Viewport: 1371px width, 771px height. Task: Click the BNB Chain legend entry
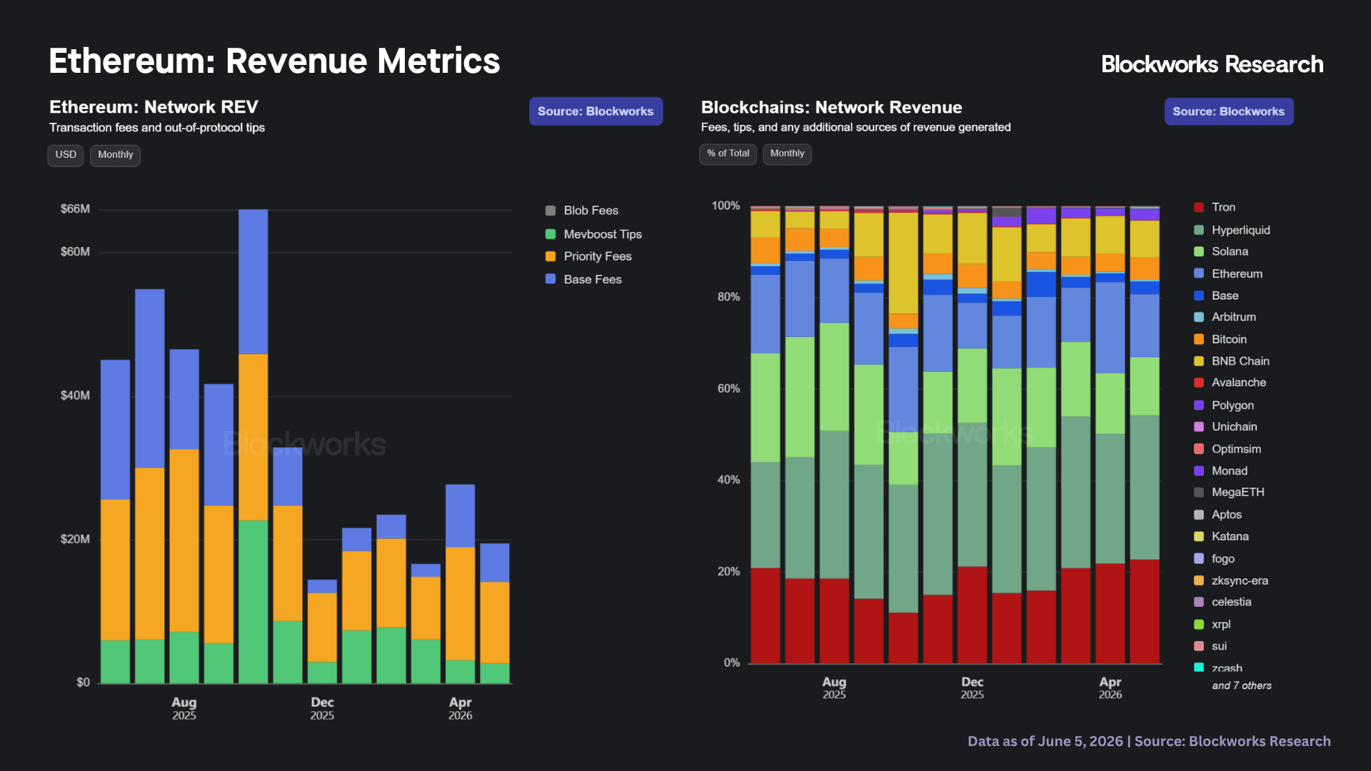point(1232,361)
